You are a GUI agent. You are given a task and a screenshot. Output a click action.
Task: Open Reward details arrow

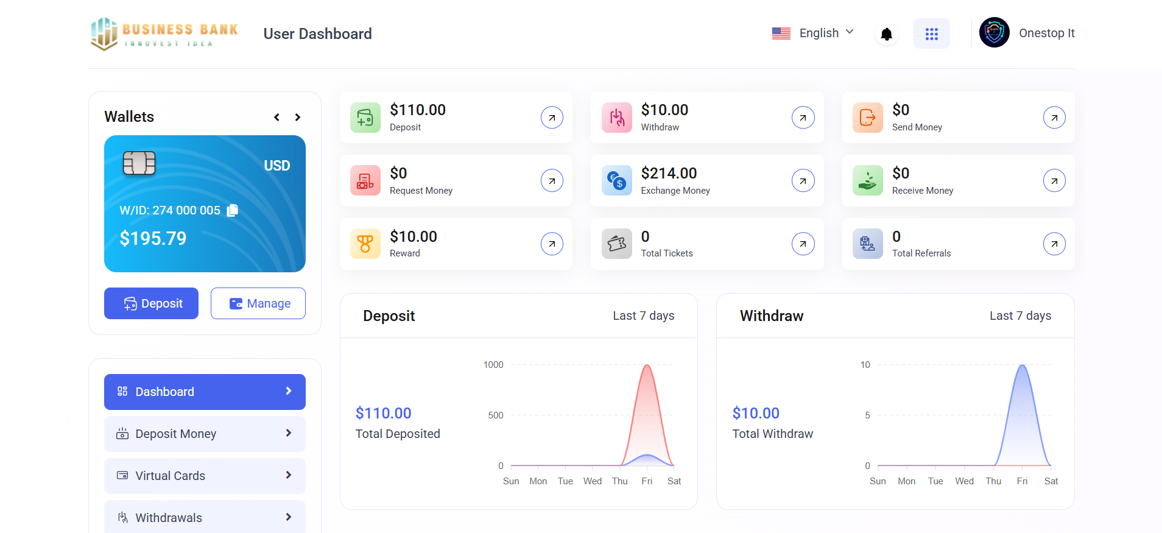[552, 244]
